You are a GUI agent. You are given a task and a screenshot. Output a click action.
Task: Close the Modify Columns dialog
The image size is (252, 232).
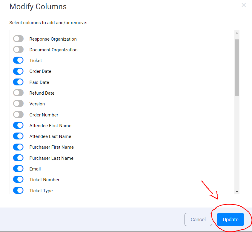click(x=244, y=5)
